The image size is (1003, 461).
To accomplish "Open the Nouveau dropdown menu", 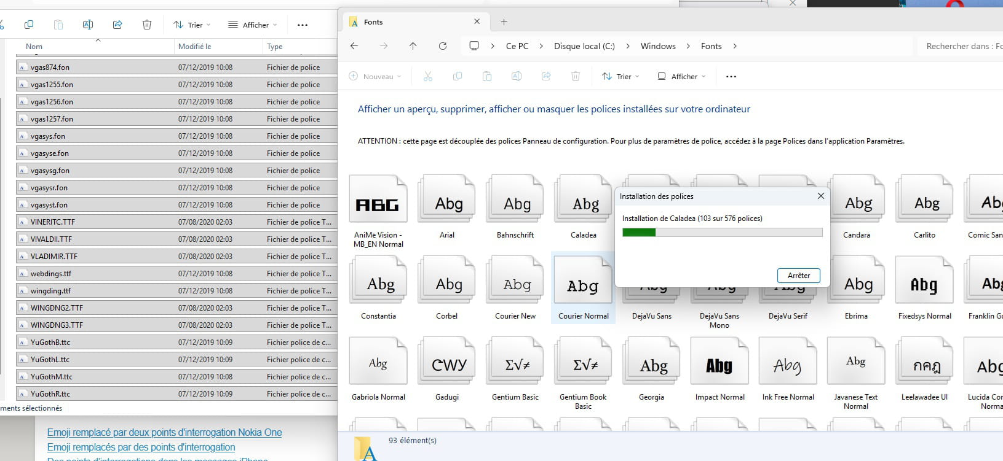I will [x=375, y=77].
